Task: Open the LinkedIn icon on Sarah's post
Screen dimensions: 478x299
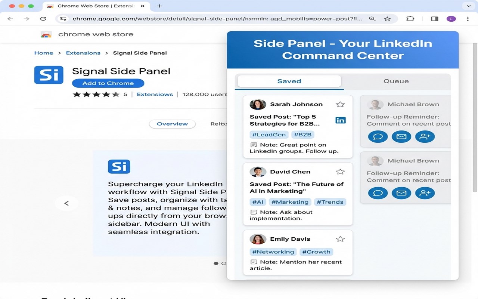Action: tap(341, 120)
